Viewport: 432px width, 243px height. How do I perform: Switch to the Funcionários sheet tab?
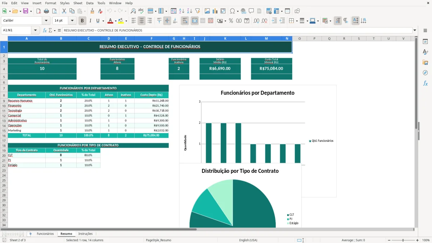pyautogui.click(x=45, y=234)
